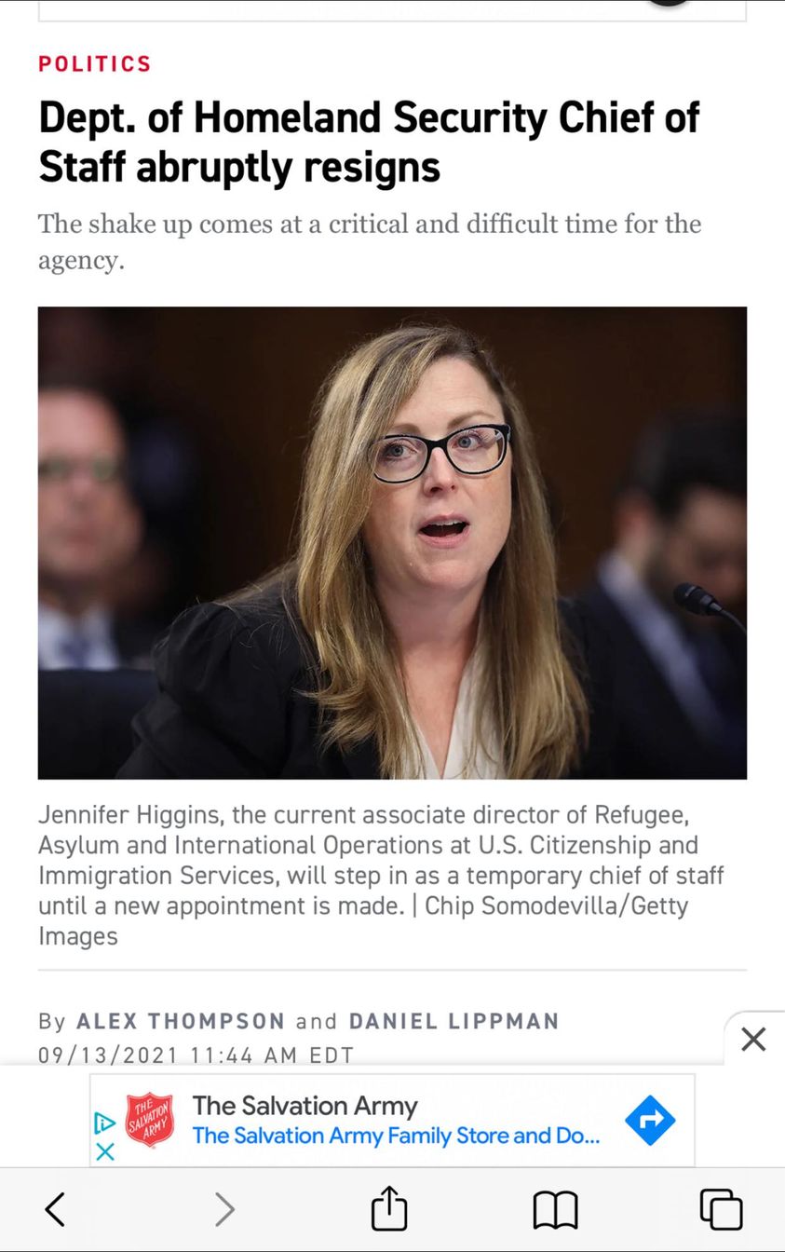
Task: Tap 'The Salvation Army' ad title
Action: coord(305,1106)
